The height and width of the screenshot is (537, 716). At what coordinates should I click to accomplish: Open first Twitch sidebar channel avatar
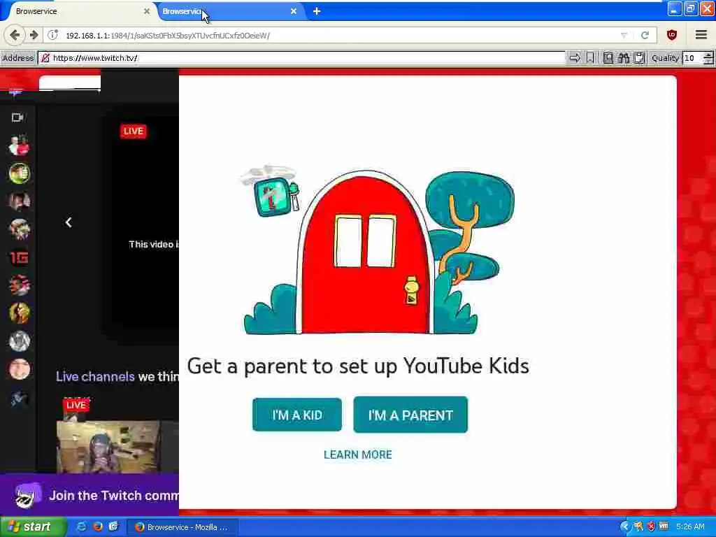[19, 145]
